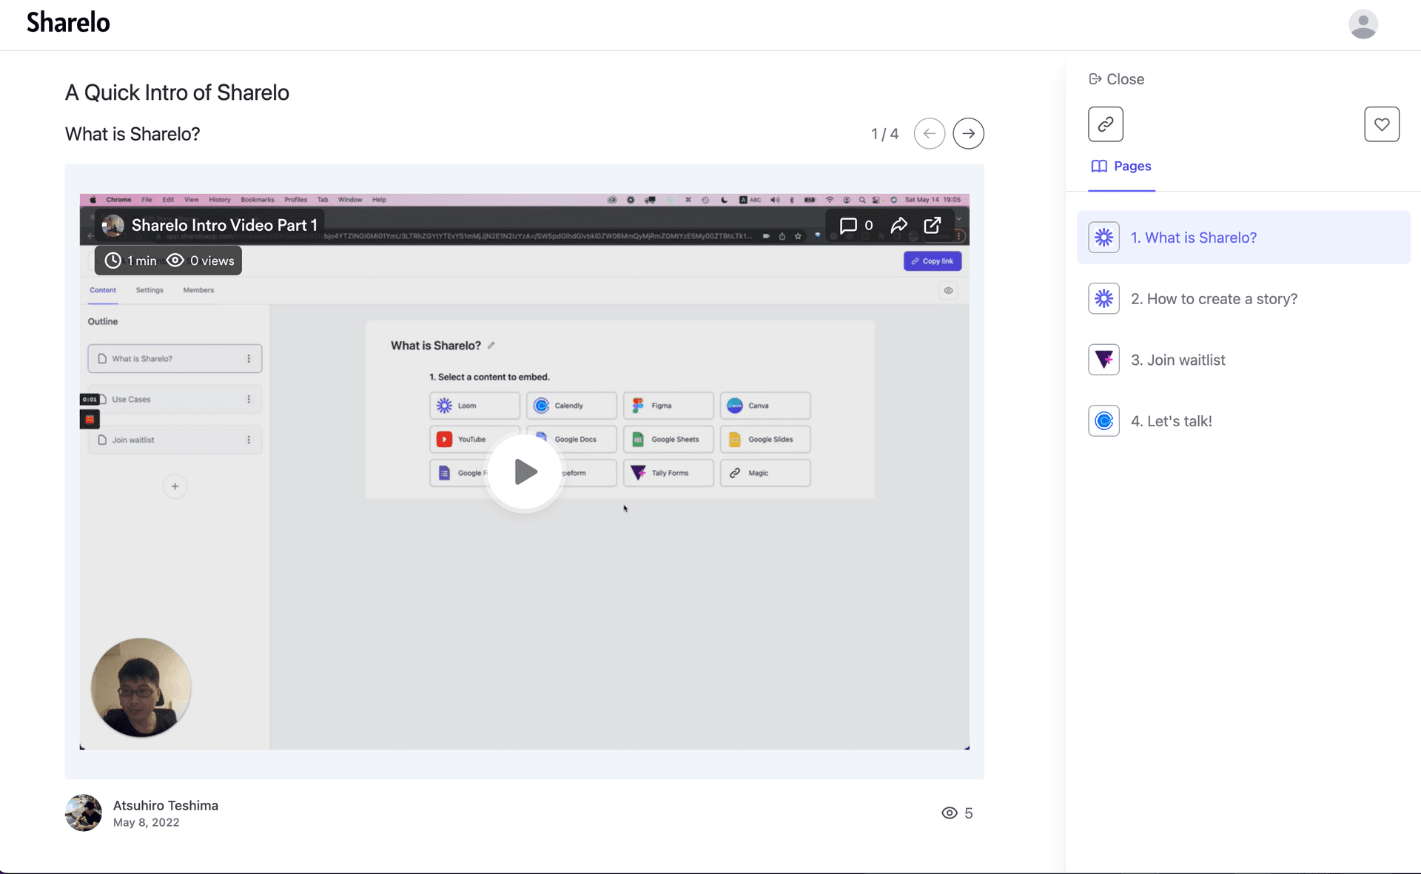Click the red stop recording button
This screenshot has height=874, width=1421.
pos(90,420)
